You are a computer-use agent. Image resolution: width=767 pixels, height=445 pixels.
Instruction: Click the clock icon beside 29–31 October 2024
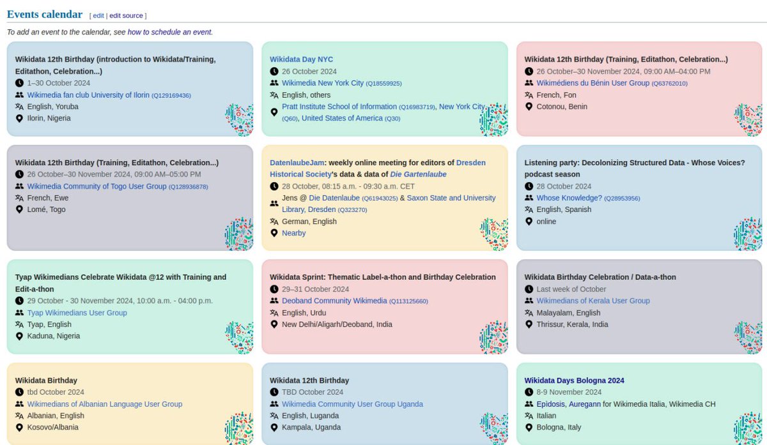(x=274, y=289)
